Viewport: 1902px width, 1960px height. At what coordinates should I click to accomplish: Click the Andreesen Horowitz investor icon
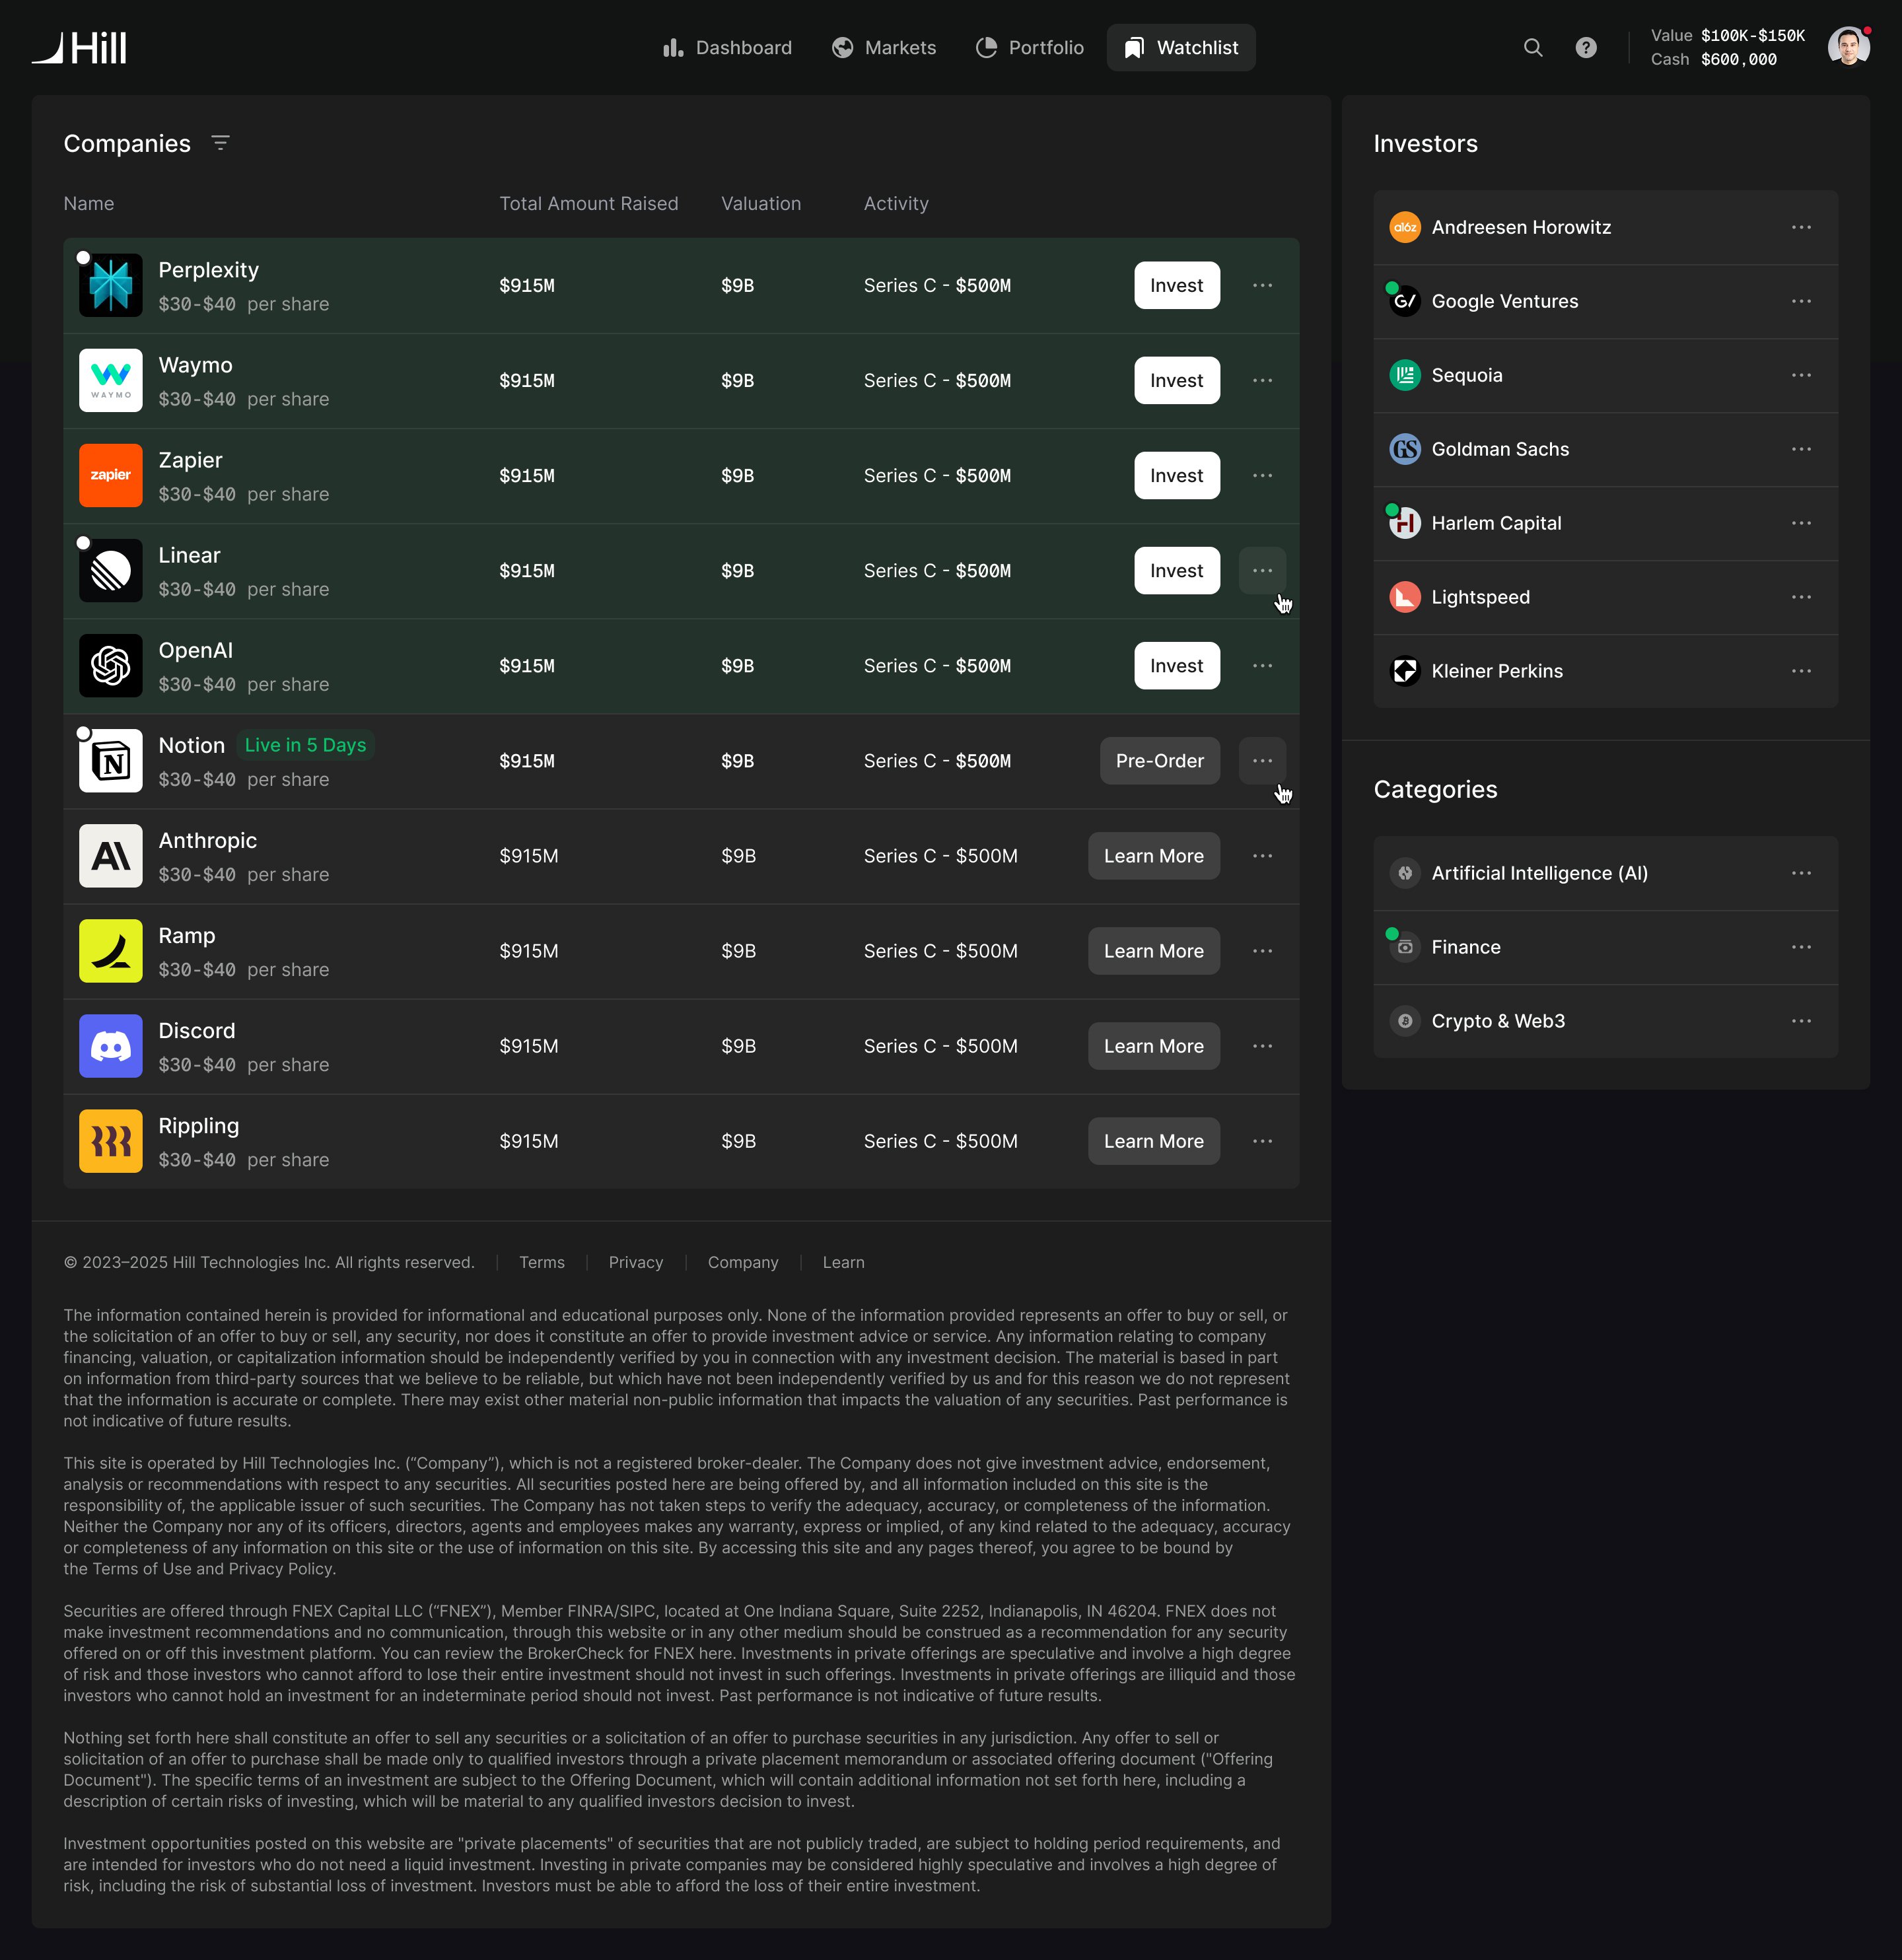(x=1405, y=227)
